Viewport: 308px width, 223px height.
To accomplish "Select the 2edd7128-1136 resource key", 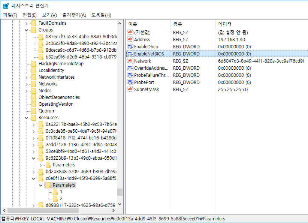I will click(81, 145).
